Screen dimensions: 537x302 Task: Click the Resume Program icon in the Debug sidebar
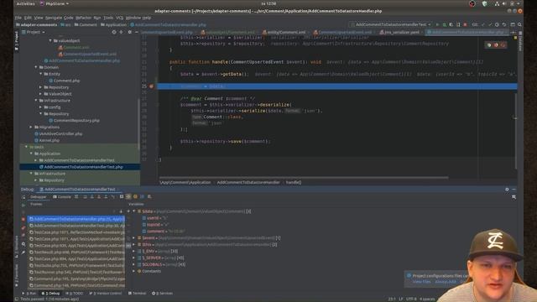[x=23, y=205]
